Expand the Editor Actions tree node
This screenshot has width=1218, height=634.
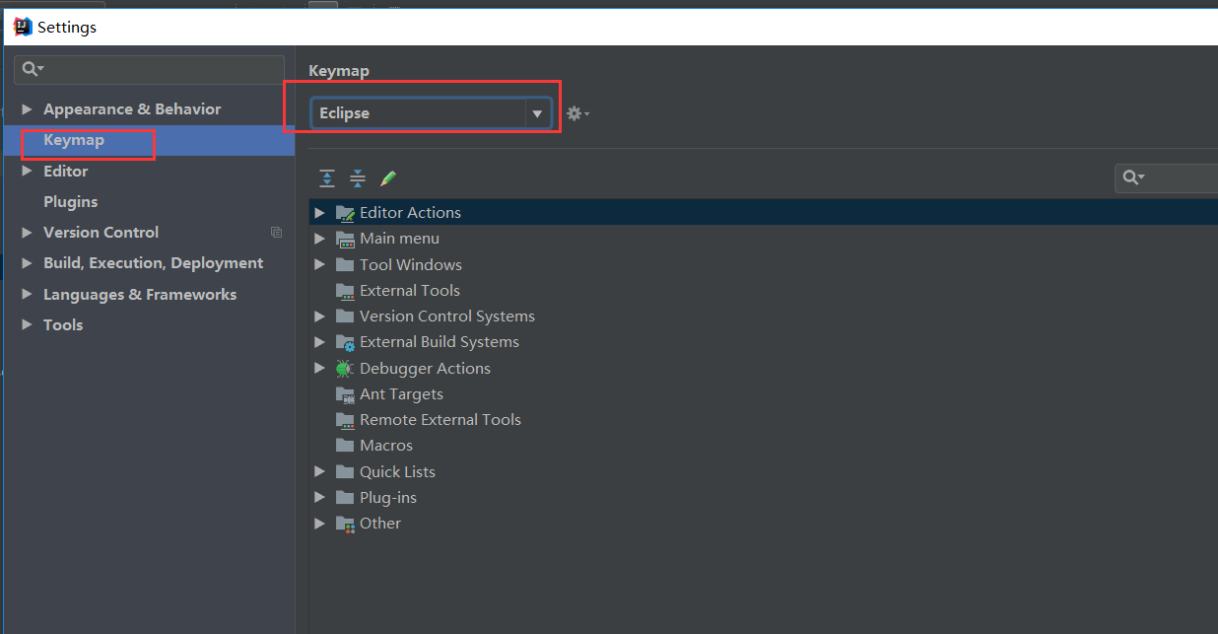319,213
